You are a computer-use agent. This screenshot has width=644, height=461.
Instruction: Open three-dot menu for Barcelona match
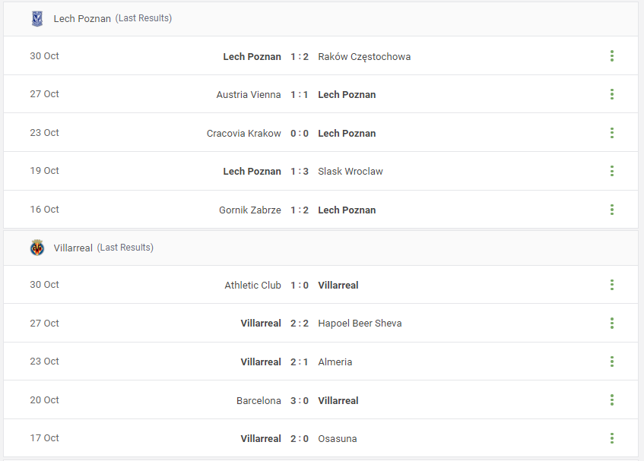point(611,400)
